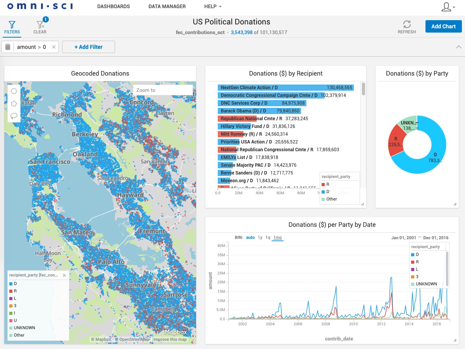Select the R slice of donut chart
Image resolution: width=465 pixels, height=349 pixels.
pos(396,140)
